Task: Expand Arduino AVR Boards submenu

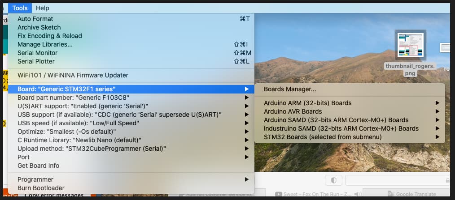Action: coord(350,111)
